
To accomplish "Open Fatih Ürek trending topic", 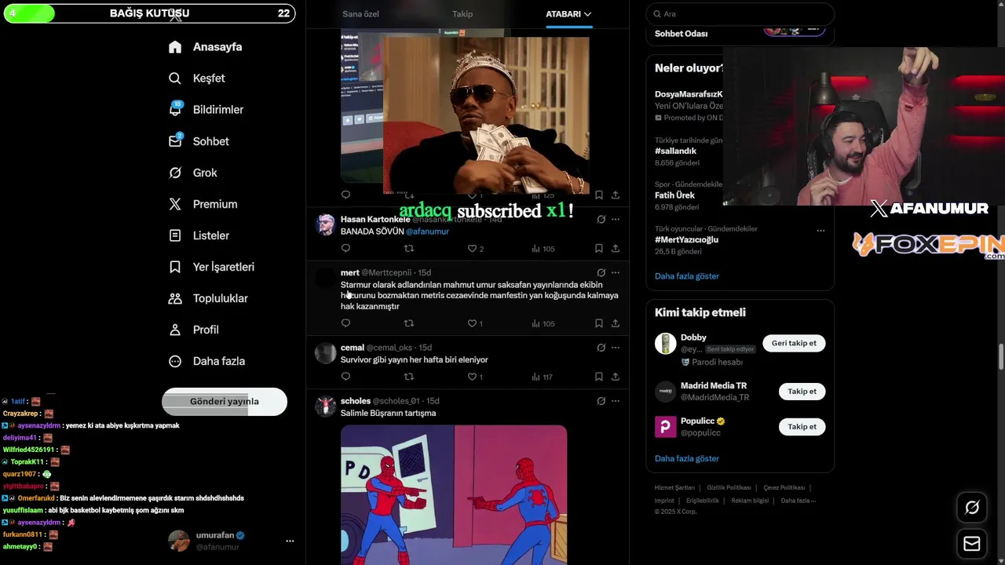I will (674, 195).
